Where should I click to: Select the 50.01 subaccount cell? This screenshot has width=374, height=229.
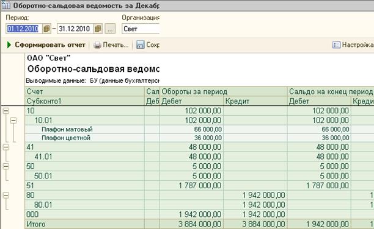84,176
